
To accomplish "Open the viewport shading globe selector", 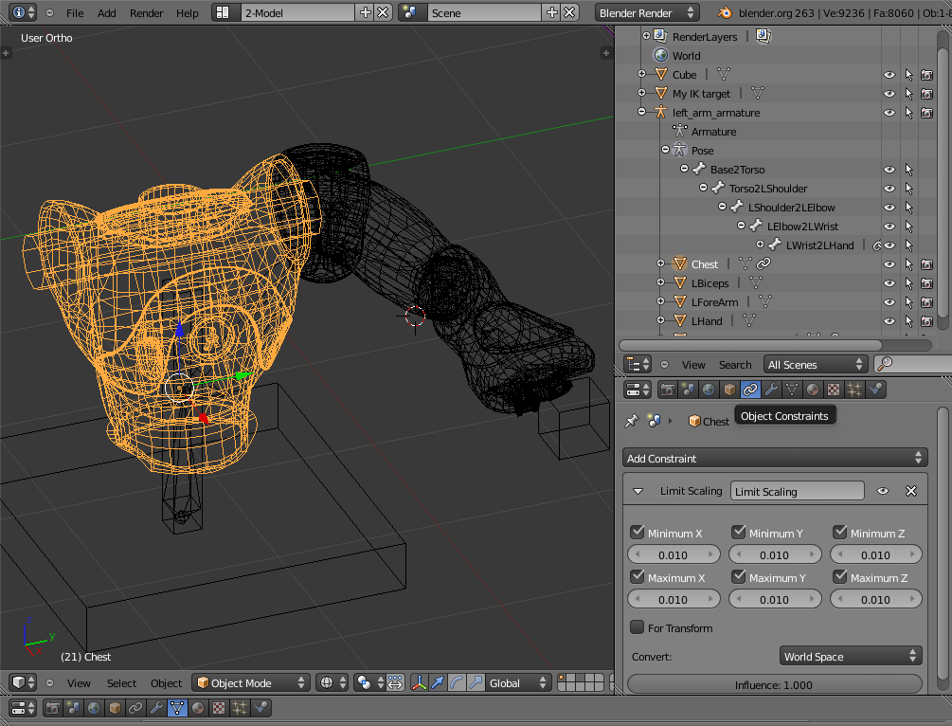I will pyautogui.click(x=332, y=682).
